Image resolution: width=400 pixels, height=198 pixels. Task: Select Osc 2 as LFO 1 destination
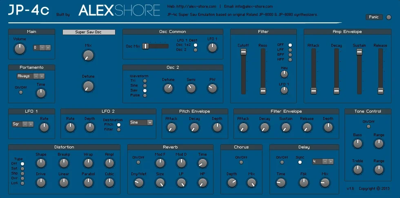point(196,50)
